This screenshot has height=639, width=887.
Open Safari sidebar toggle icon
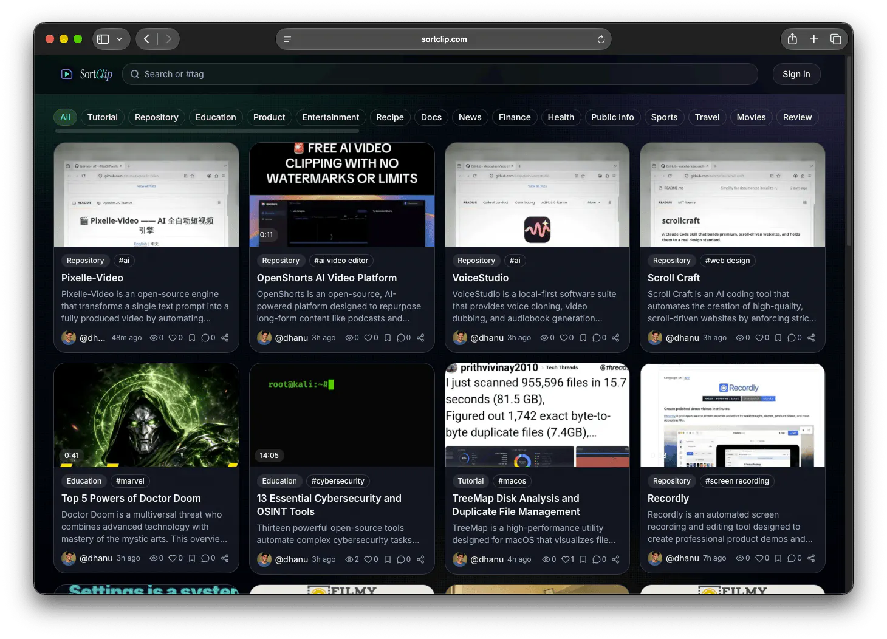[103, 39]
